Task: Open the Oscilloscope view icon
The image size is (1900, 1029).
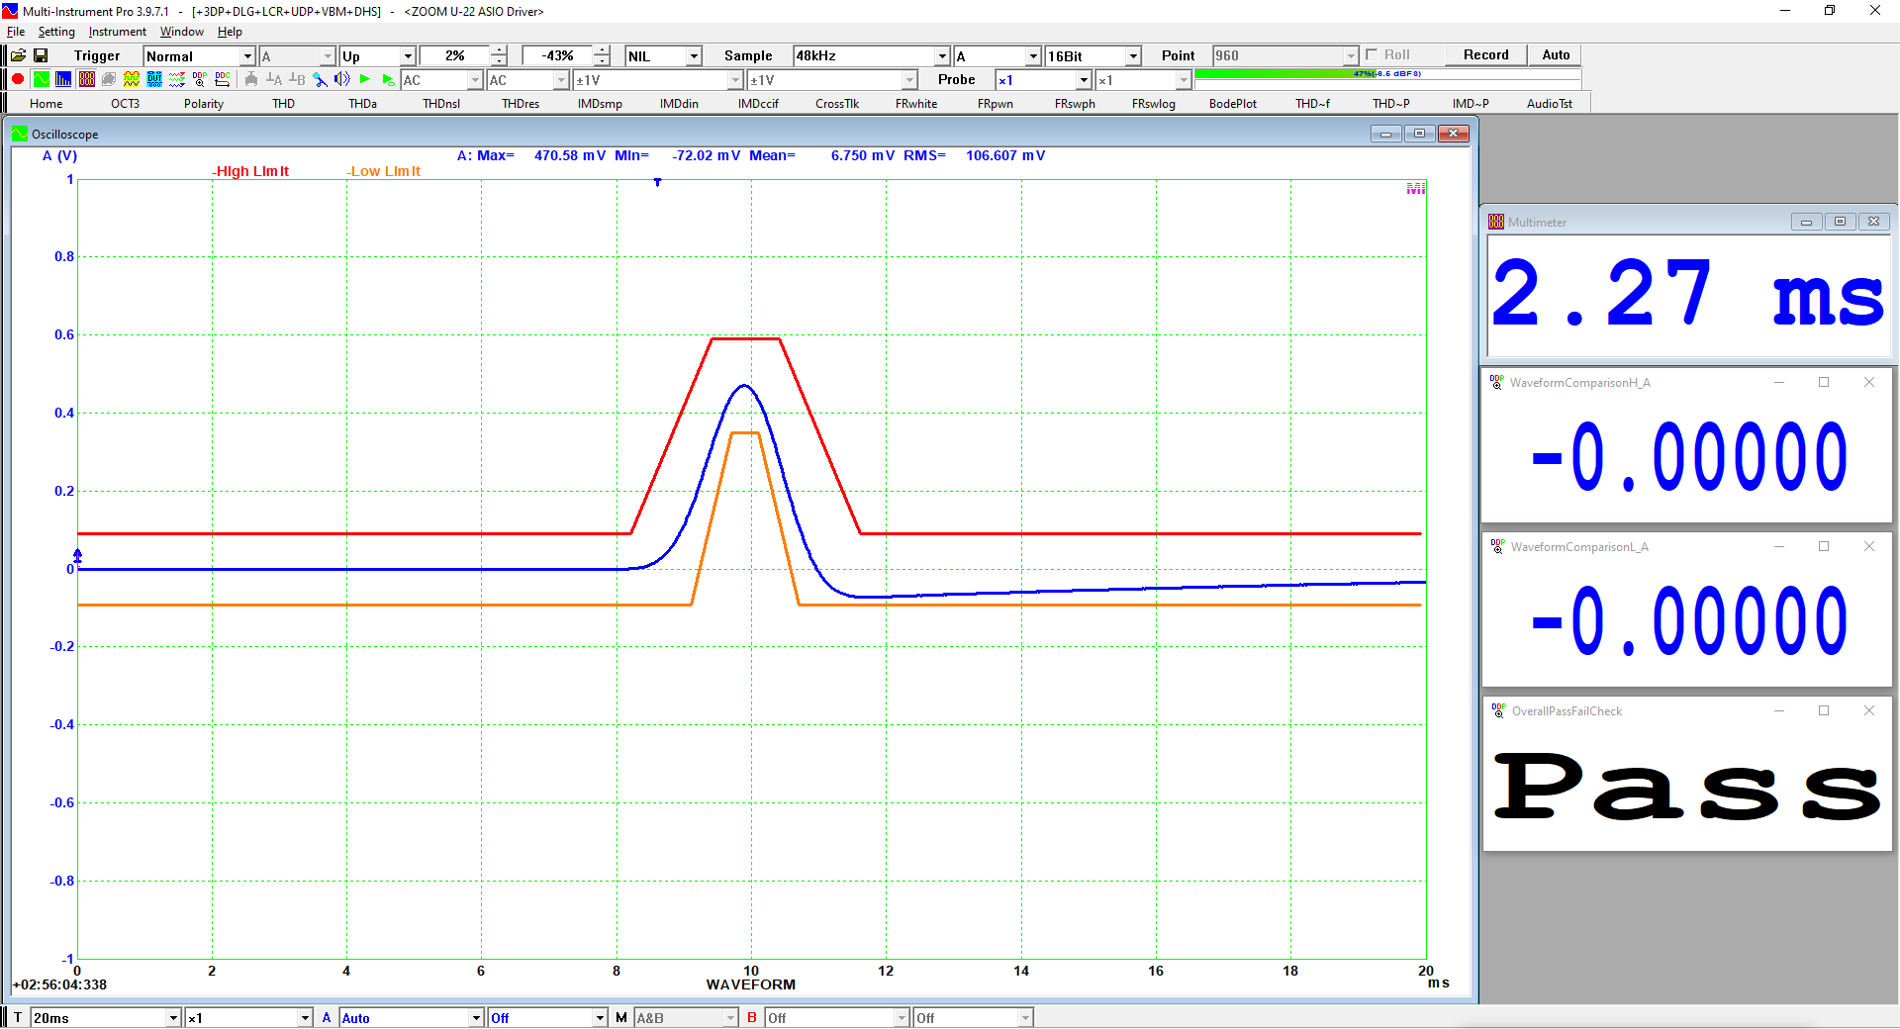Action: [x=41, y=79]
